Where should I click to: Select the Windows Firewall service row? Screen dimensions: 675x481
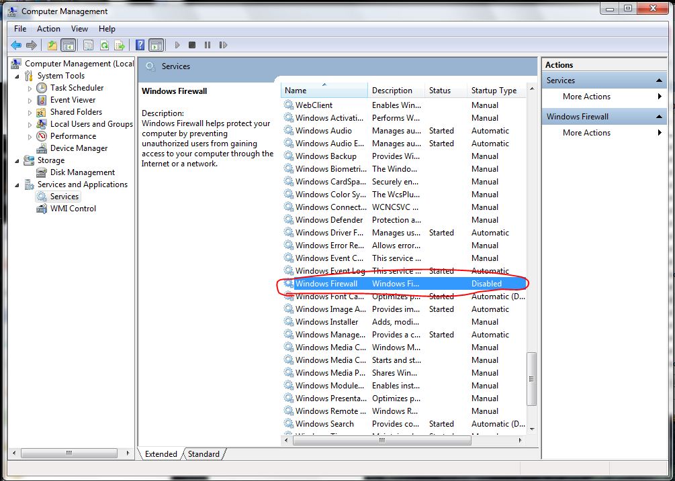click(x=404, y=284)
